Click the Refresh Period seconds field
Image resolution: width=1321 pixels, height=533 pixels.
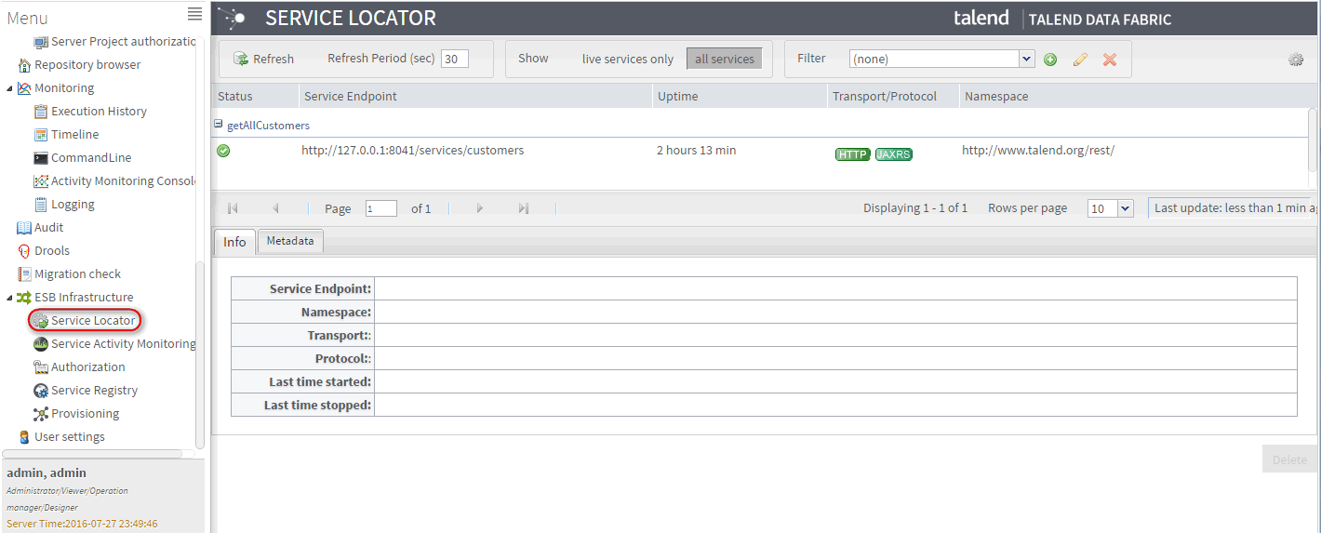454,59
